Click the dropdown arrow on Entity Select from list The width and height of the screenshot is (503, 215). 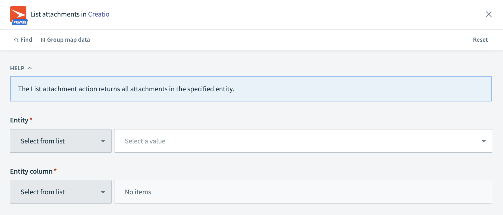pos(103,141)
